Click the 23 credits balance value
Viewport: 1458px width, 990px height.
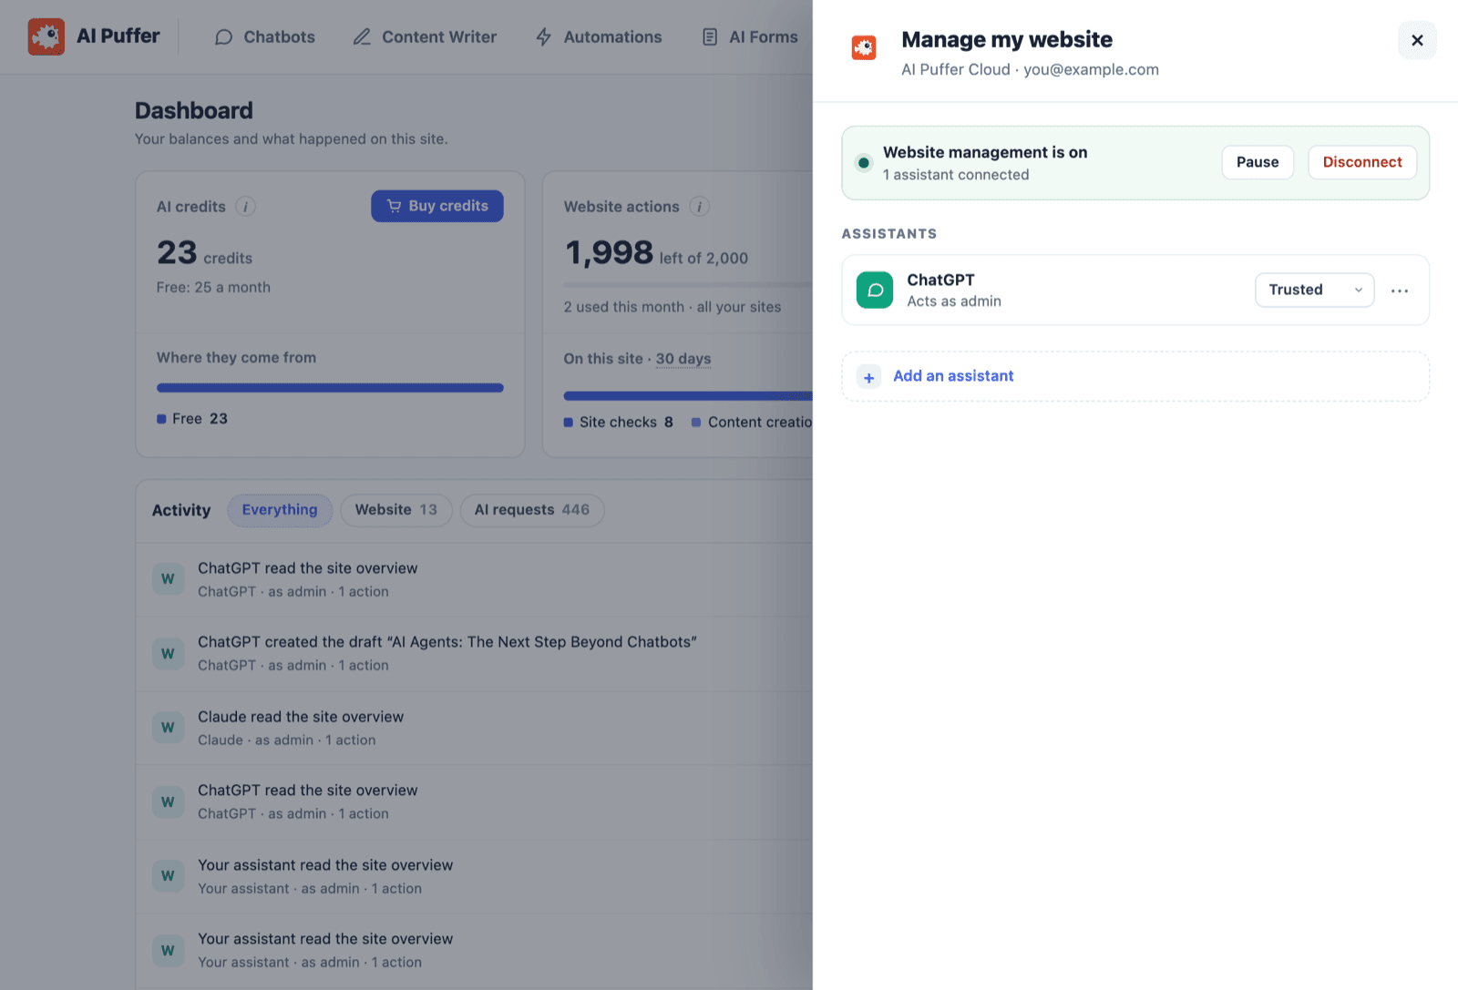[177, 252]
